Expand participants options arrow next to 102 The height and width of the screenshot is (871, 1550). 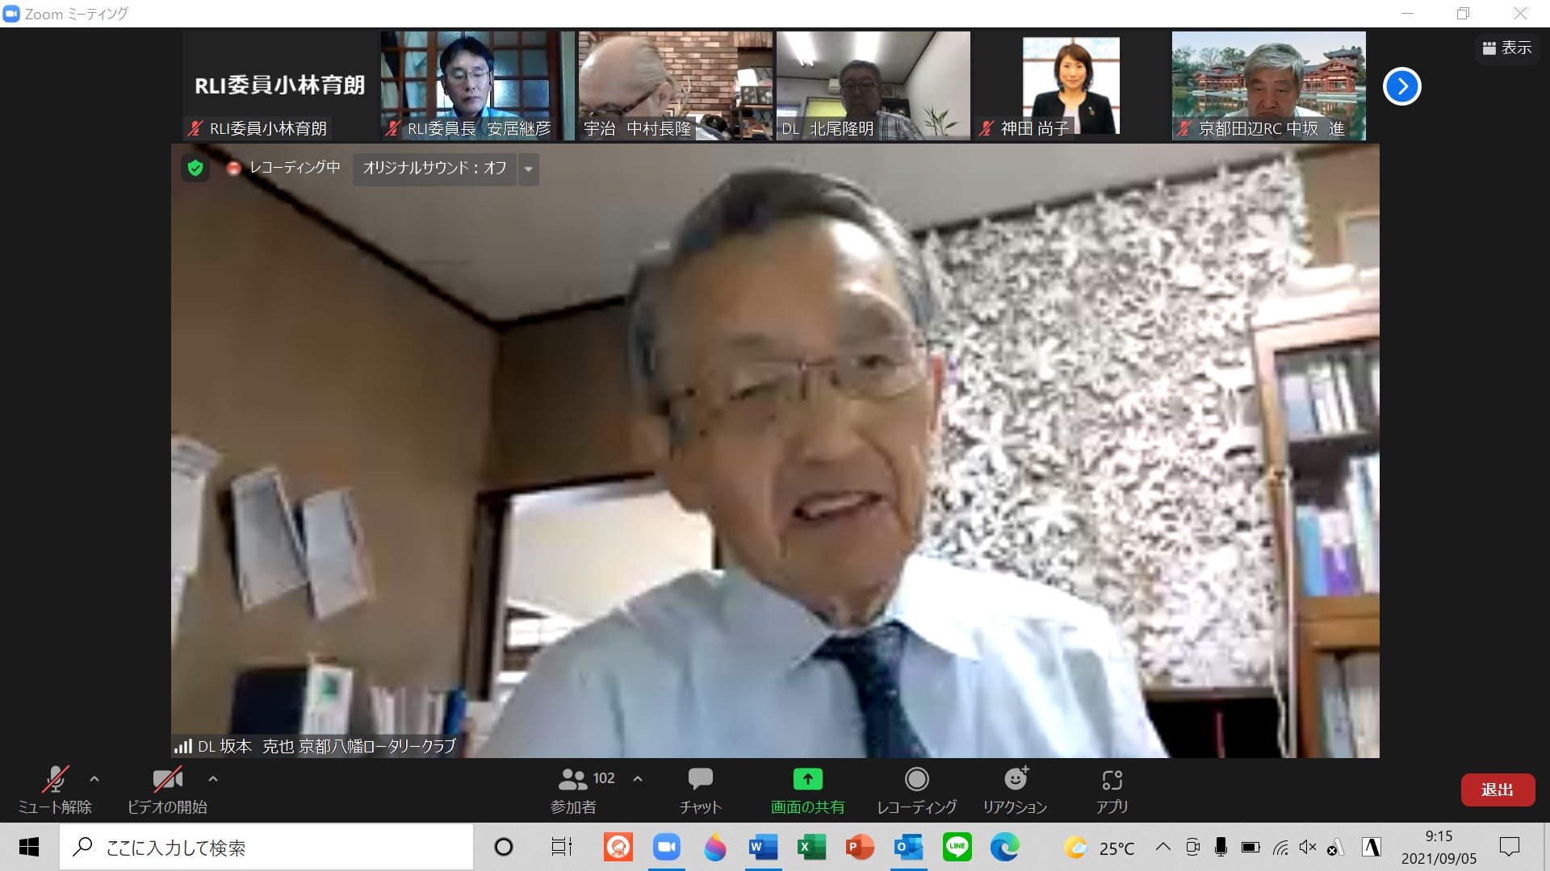click(x=638, y=779)
